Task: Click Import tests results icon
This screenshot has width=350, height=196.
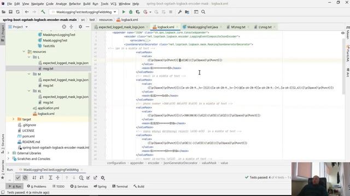Action: click(88, 177)
